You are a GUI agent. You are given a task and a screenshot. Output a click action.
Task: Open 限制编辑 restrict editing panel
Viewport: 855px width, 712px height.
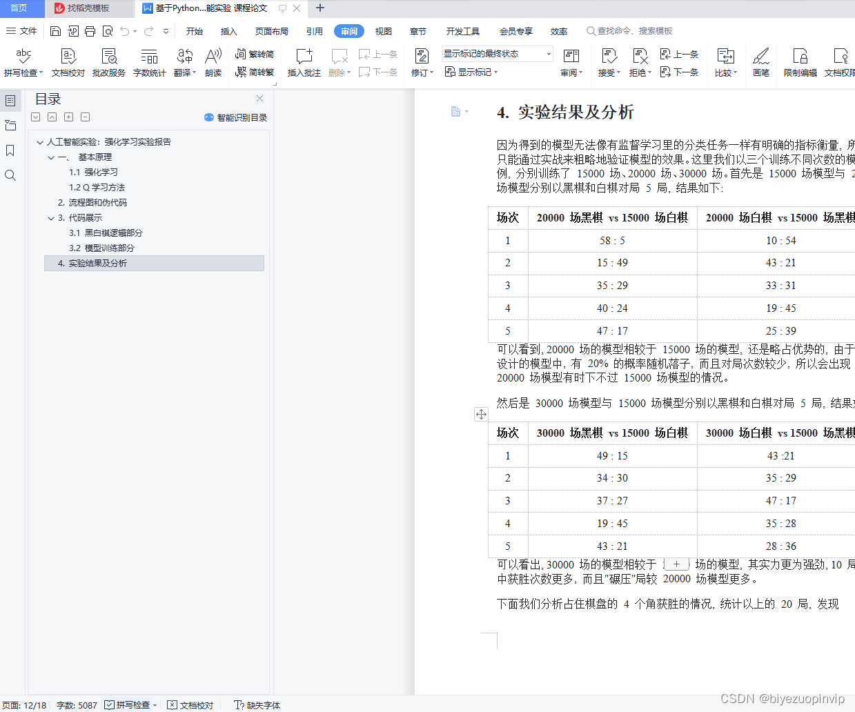point(800,63)
